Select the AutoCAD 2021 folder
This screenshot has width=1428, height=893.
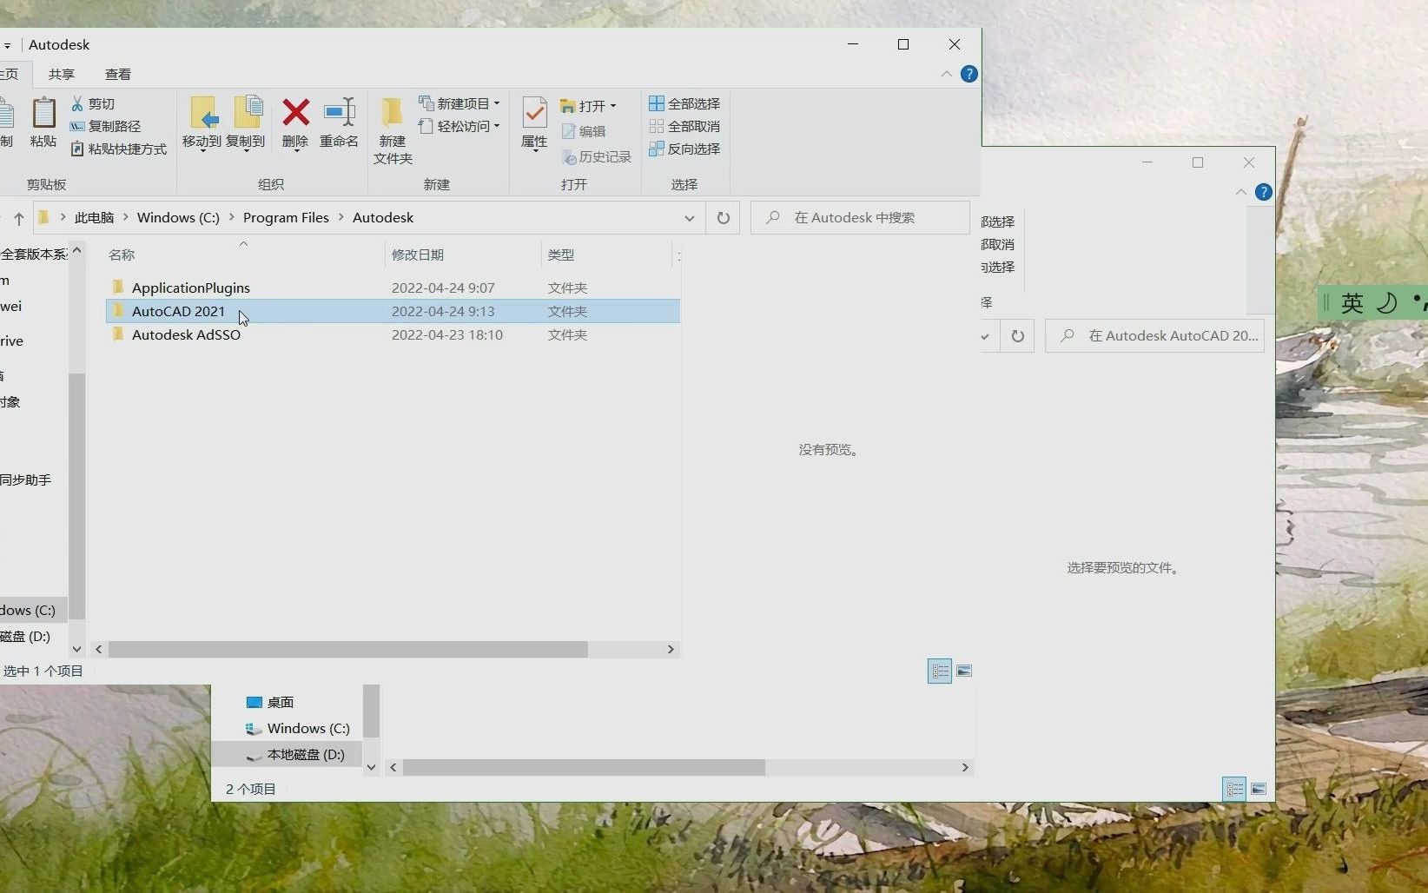[393, 311]
